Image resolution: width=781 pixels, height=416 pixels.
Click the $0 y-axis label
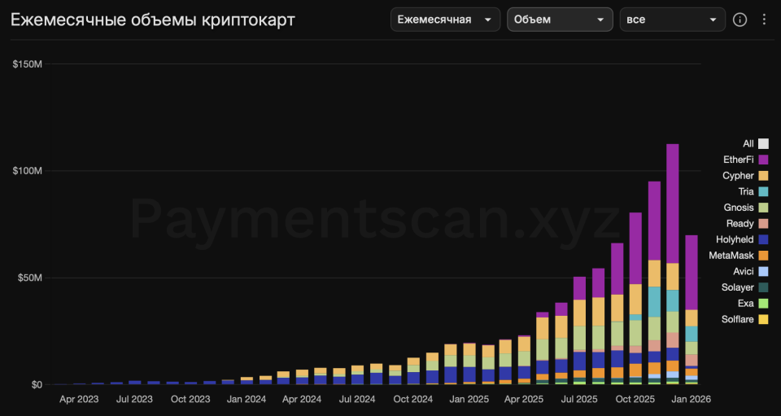coord(37,384)
